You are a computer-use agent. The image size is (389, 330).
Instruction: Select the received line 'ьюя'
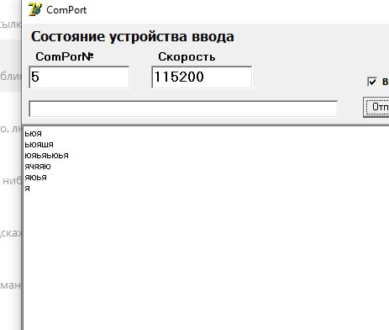(x=33, y=134)
